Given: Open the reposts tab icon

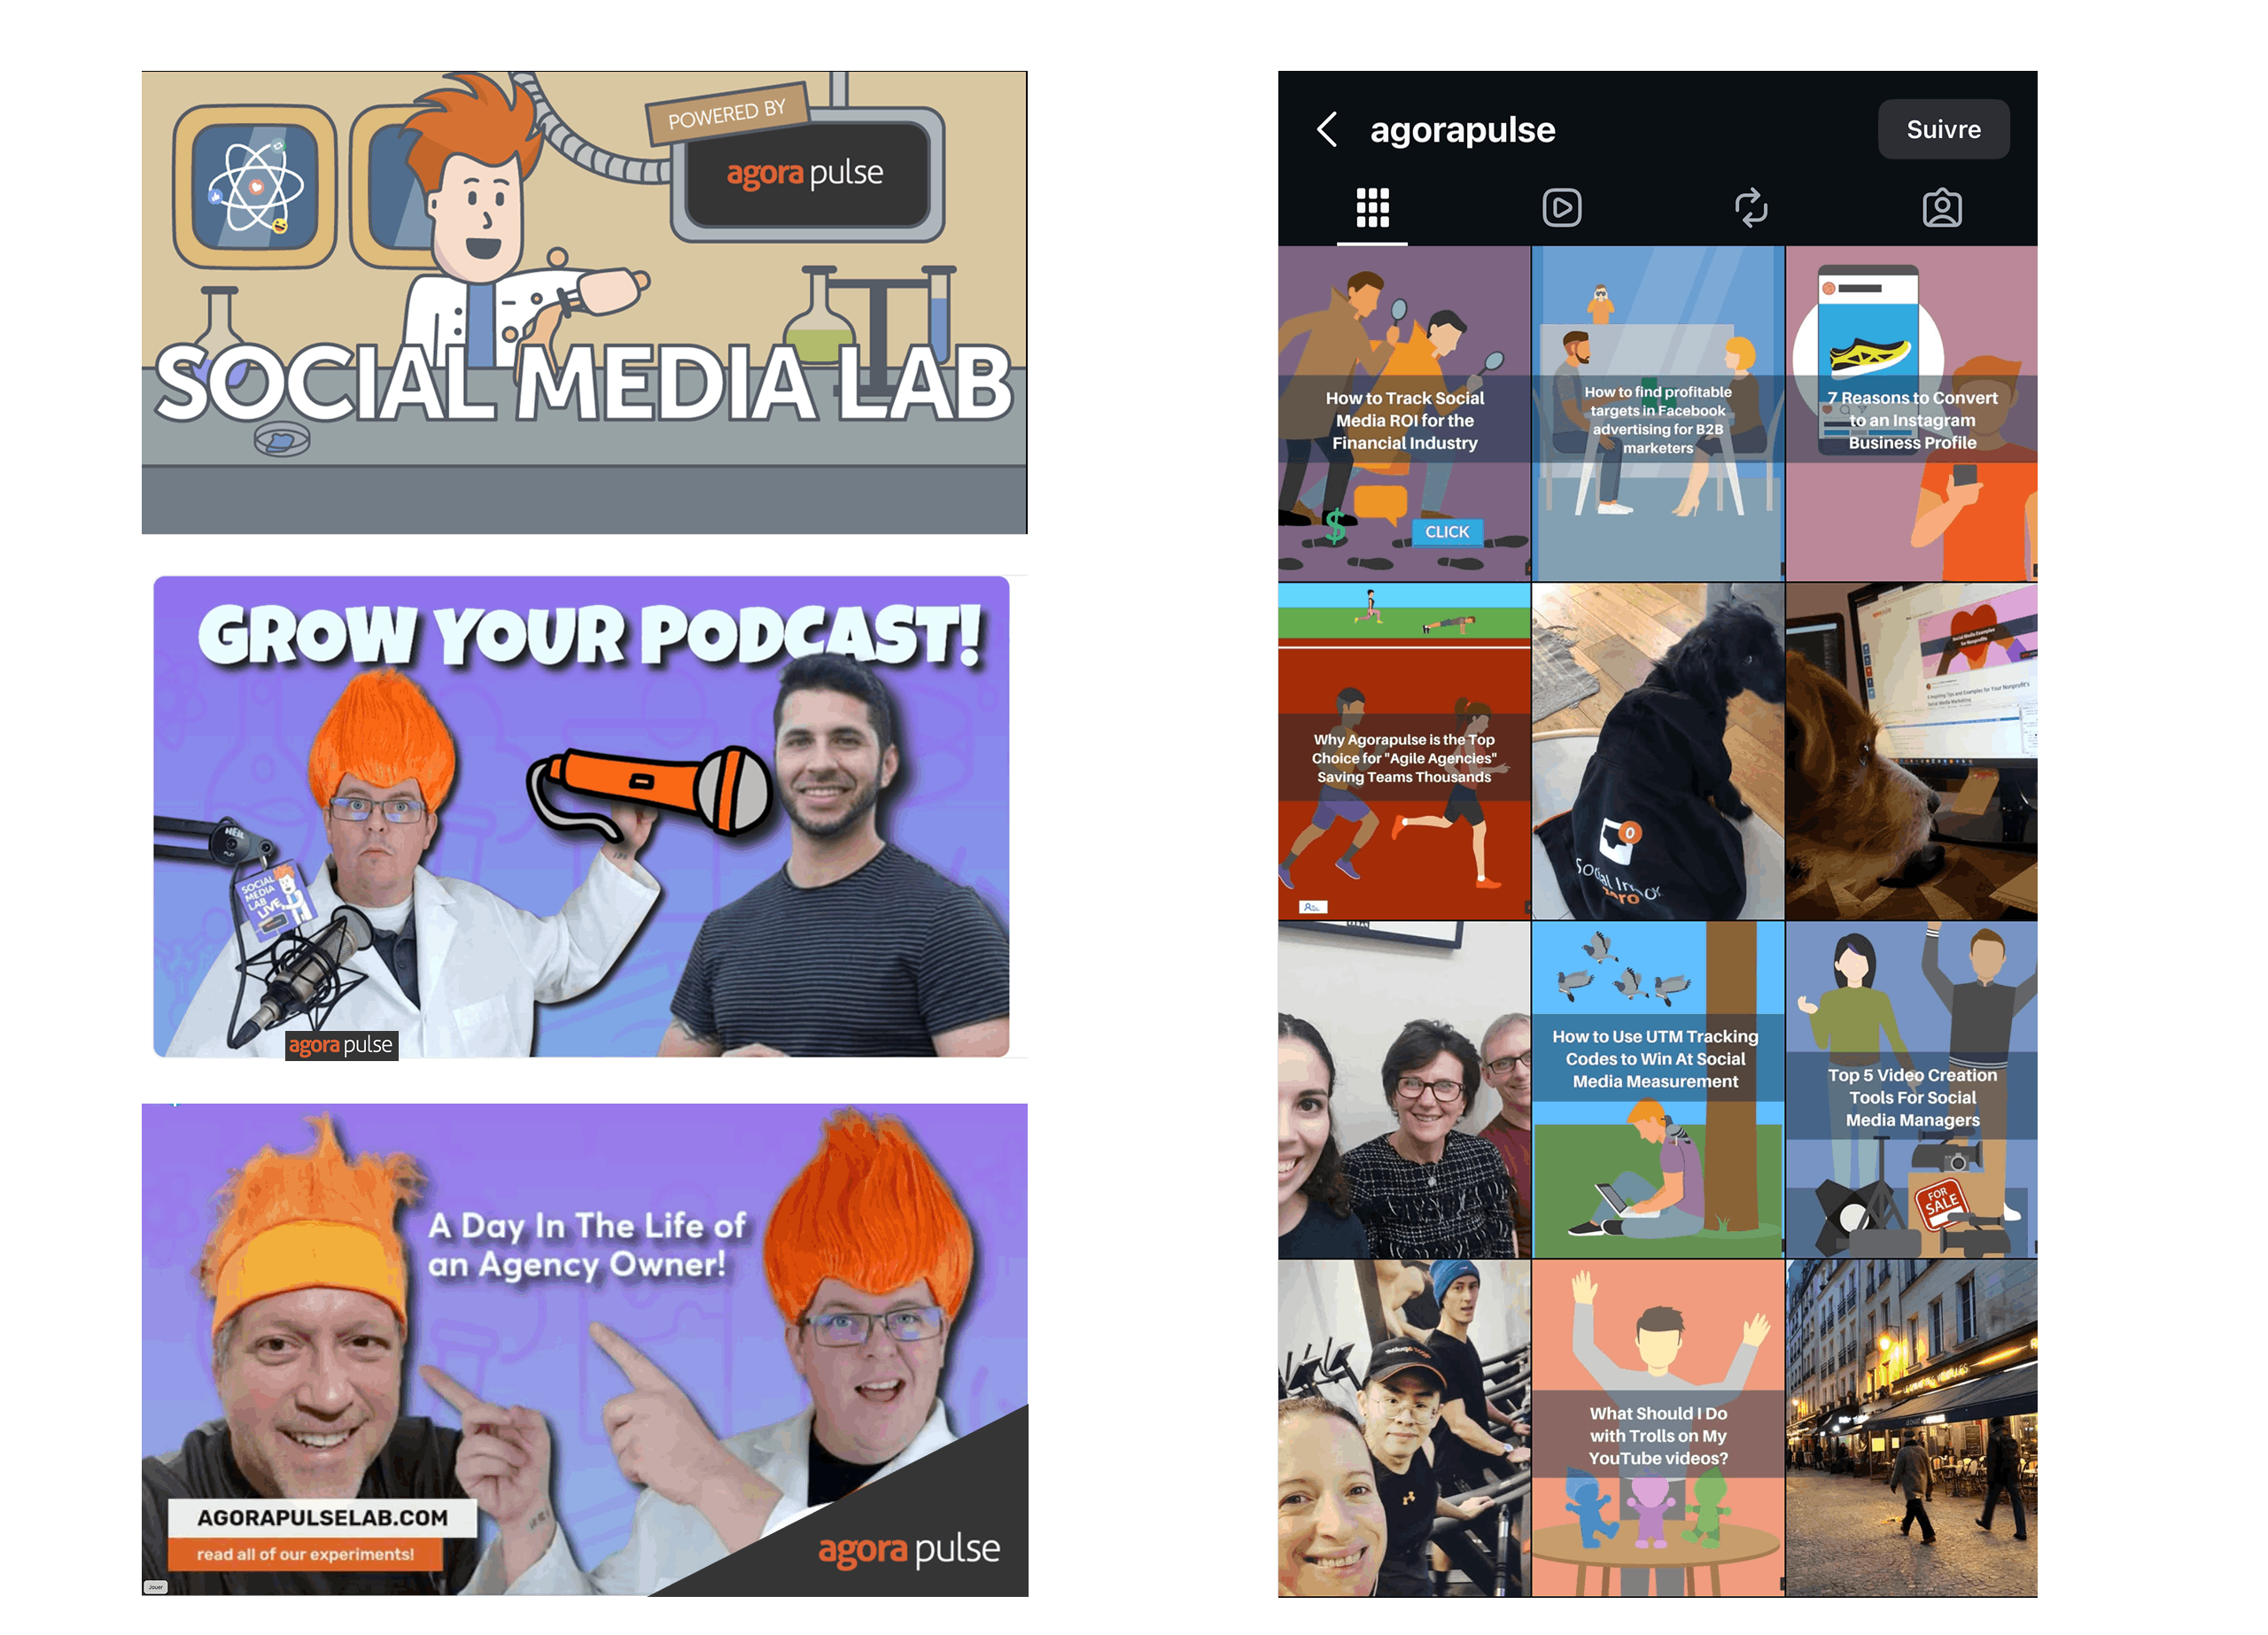Looking at the screenshot, I should click(x=1751, y=208).
